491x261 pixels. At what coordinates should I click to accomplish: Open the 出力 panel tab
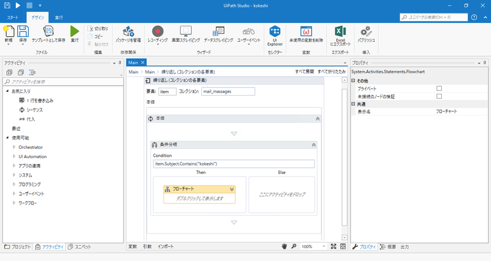tap(404, 247)
